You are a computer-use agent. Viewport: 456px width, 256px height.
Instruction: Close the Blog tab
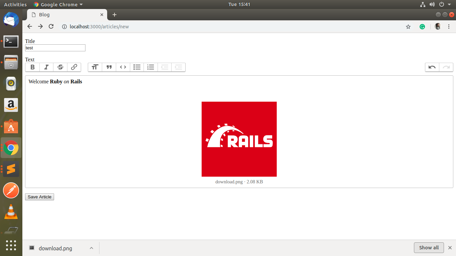[102, 15]
